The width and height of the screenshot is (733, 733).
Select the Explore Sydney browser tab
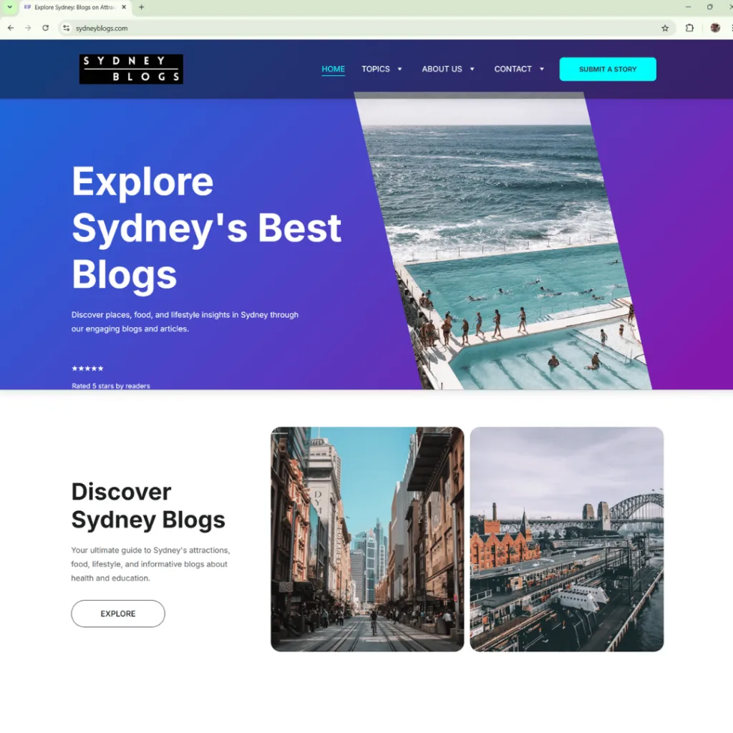tap(74, 7)
